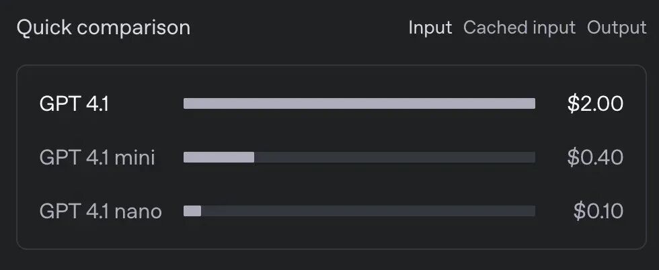Click the $0.10 price value
This screenshot has height=270, width=659.
point(598,211)
